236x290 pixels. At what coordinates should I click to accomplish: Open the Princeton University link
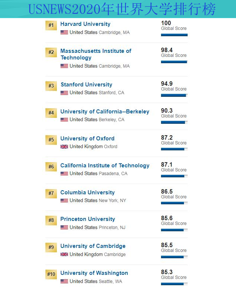click(88, 219)
